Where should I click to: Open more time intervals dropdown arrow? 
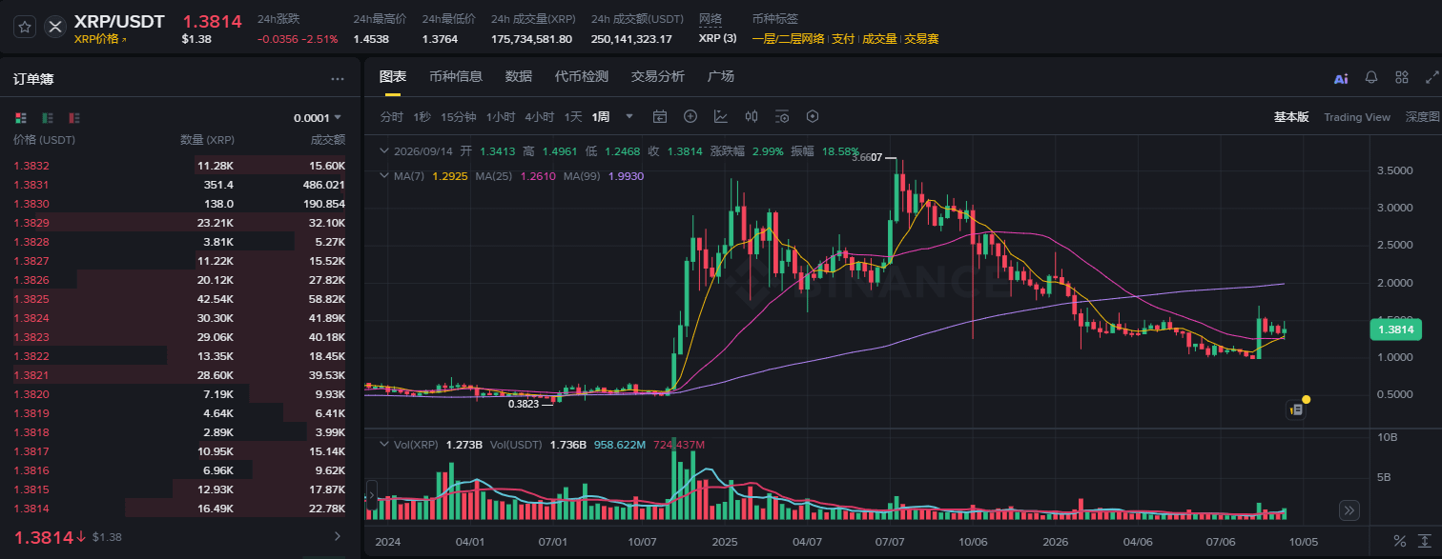pyautogui.click(x=629, y=116)
